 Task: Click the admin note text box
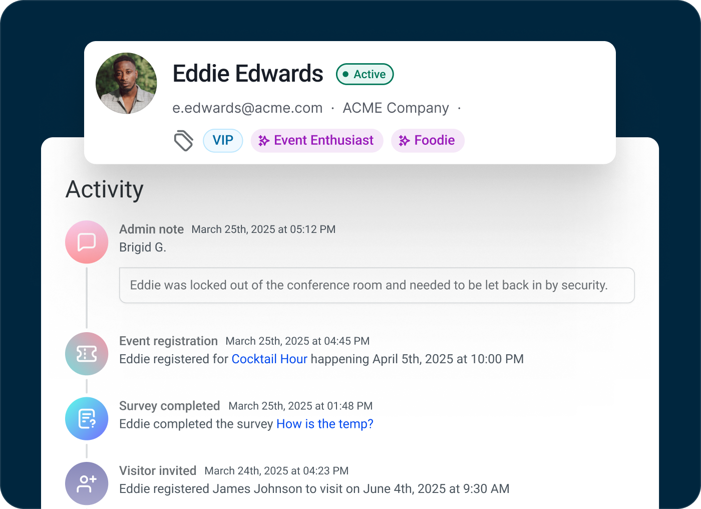pyautogui.click(x=377, y=285)
